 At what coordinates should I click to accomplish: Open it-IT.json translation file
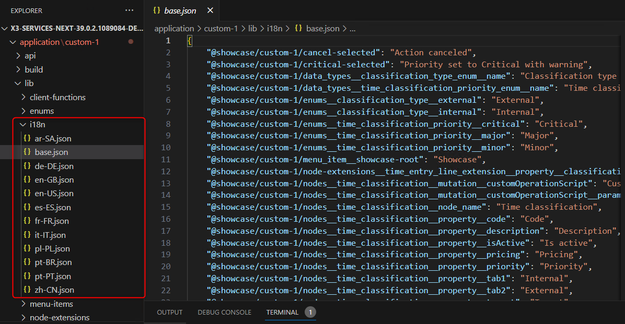tap(50, 234)
